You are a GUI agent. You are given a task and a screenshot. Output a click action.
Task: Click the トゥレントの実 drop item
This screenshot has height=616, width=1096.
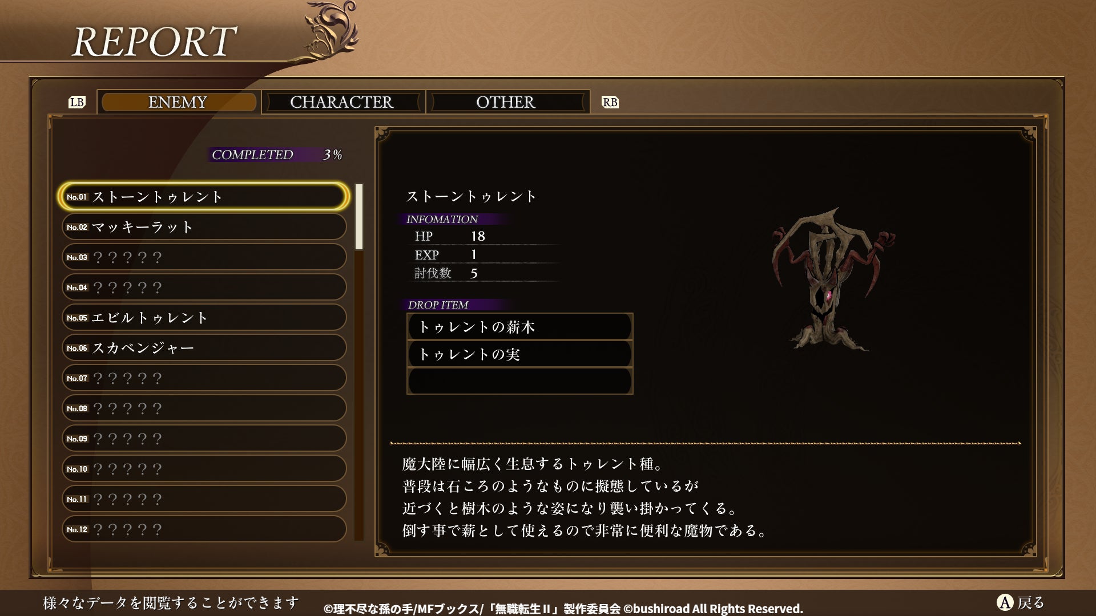(x=519, y=354)
